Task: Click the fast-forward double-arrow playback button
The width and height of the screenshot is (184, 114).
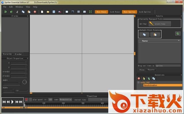Action: coord(17,102)
